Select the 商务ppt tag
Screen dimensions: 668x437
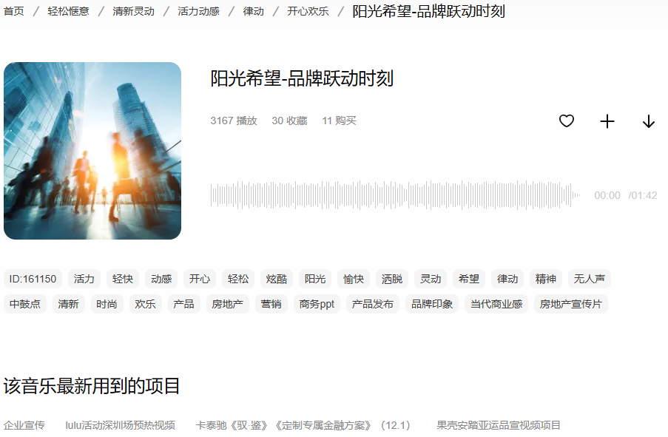(x=317, y=304)
